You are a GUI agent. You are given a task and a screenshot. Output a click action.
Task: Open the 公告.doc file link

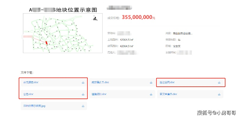point(28,94)
